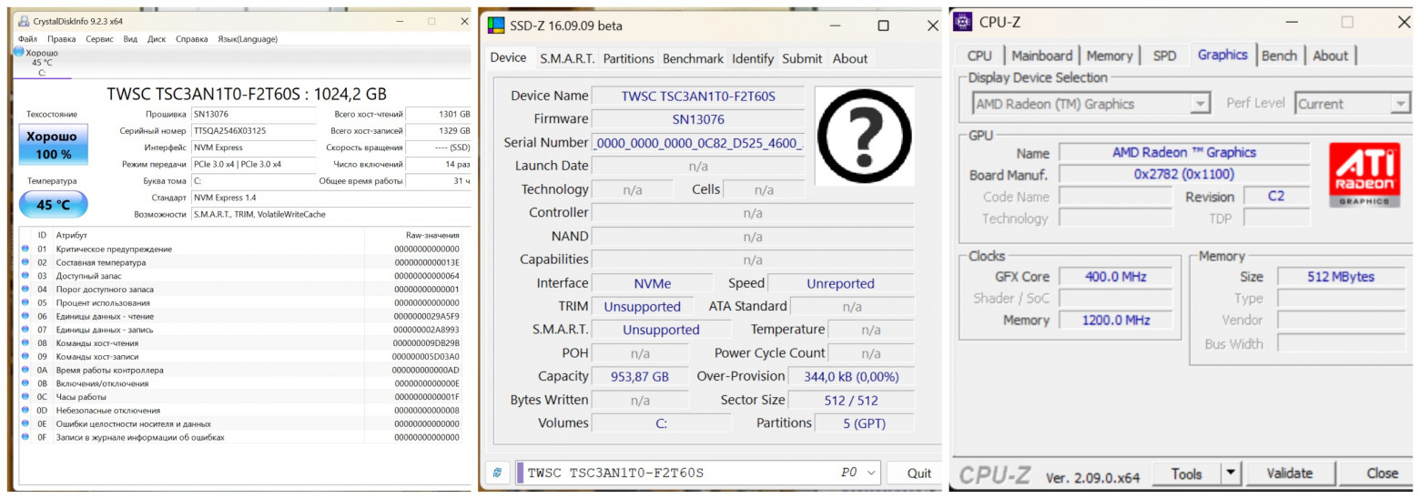The image size is (1420, 499).
Task: Select the blue disk status circle for drive C:
Action: [19, 52]
